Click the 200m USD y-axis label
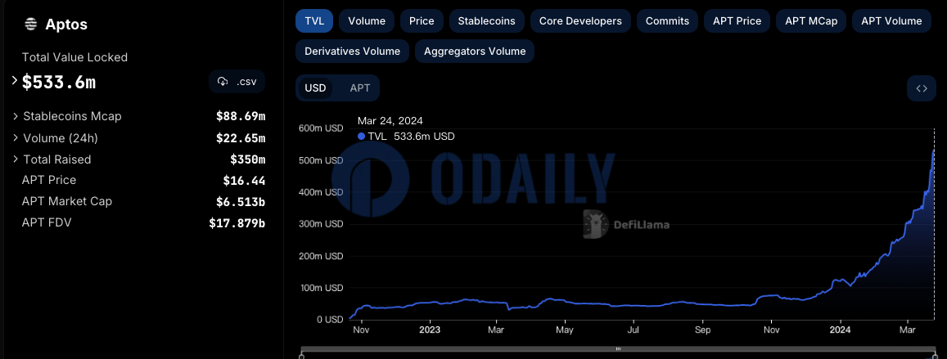947x359 pixels. [322, 256]
